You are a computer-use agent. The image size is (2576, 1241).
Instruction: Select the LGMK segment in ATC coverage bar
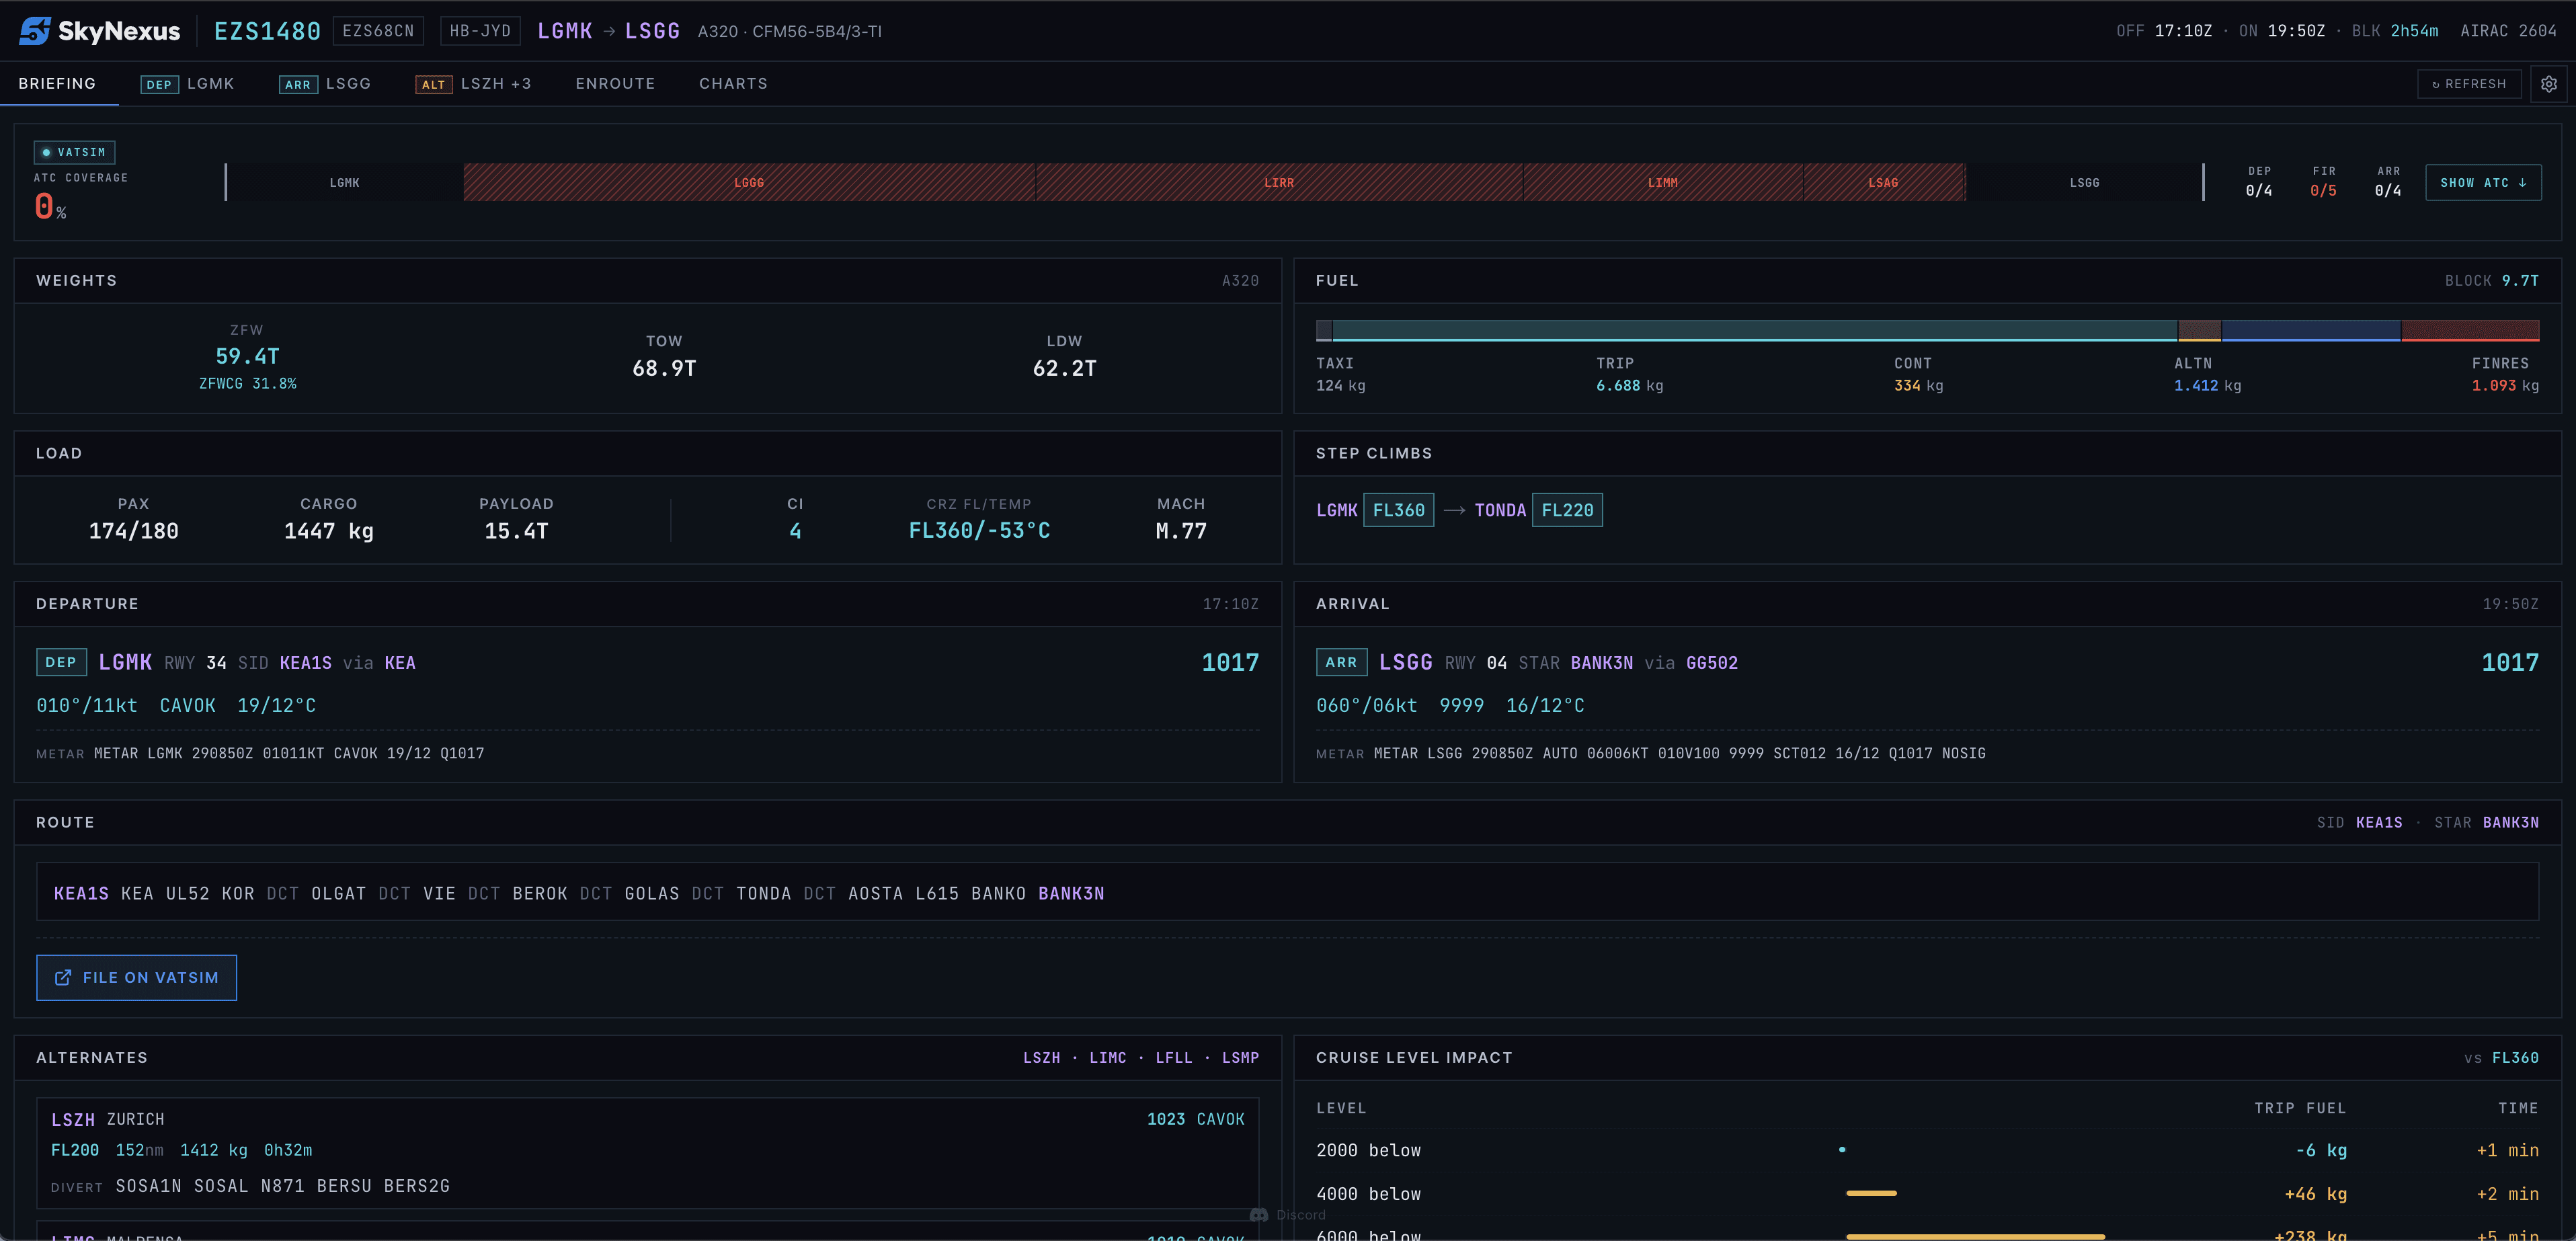[x=345, y=183]
